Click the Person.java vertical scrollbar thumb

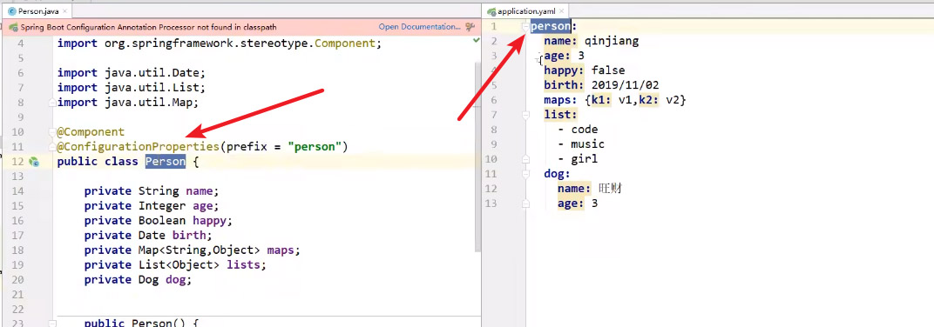click(477, 157)
